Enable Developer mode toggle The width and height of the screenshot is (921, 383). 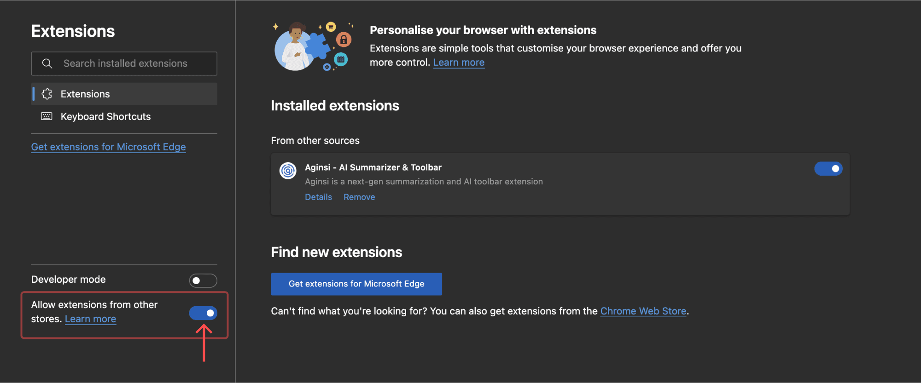coord(203,280)
